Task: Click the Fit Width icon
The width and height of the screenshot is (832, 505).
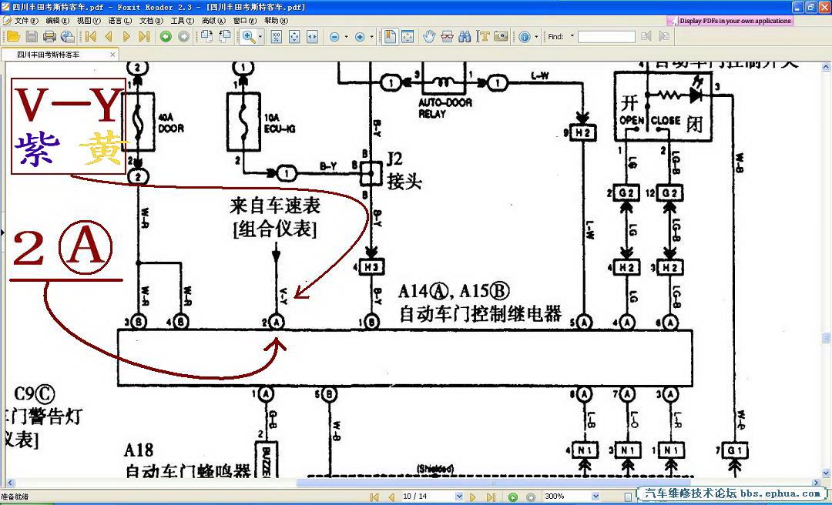Action: click(312, 37)
